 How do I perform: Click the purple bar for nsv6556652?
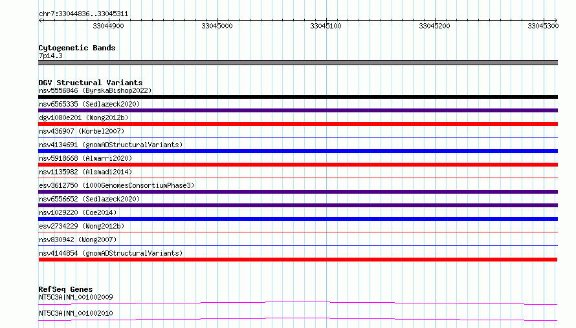(x=298, y=205)
